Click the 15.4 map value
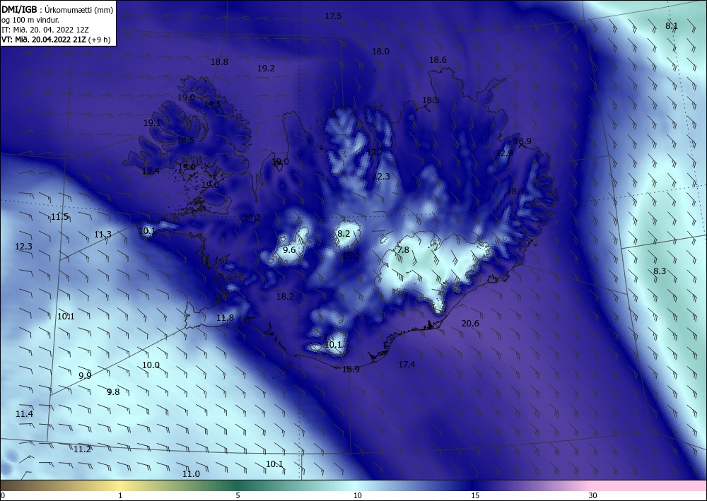This screenshot has width=707, height=501. 151,171
